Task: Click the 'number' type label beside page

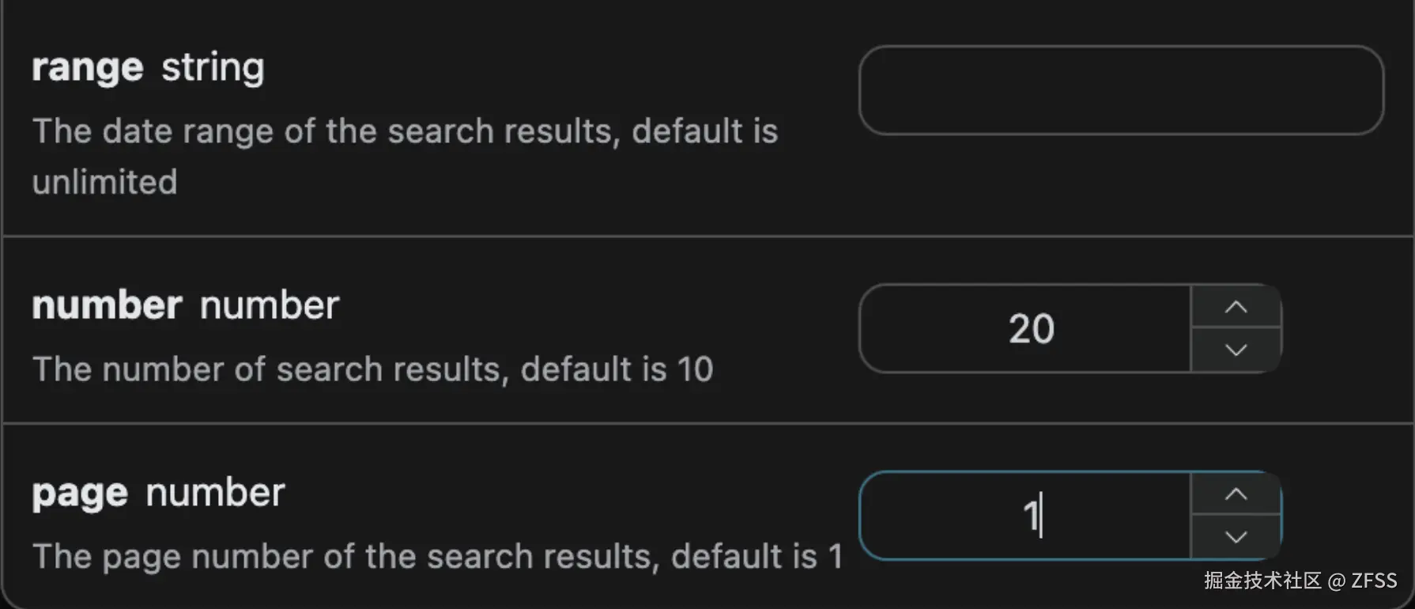Action: [215, 494]
